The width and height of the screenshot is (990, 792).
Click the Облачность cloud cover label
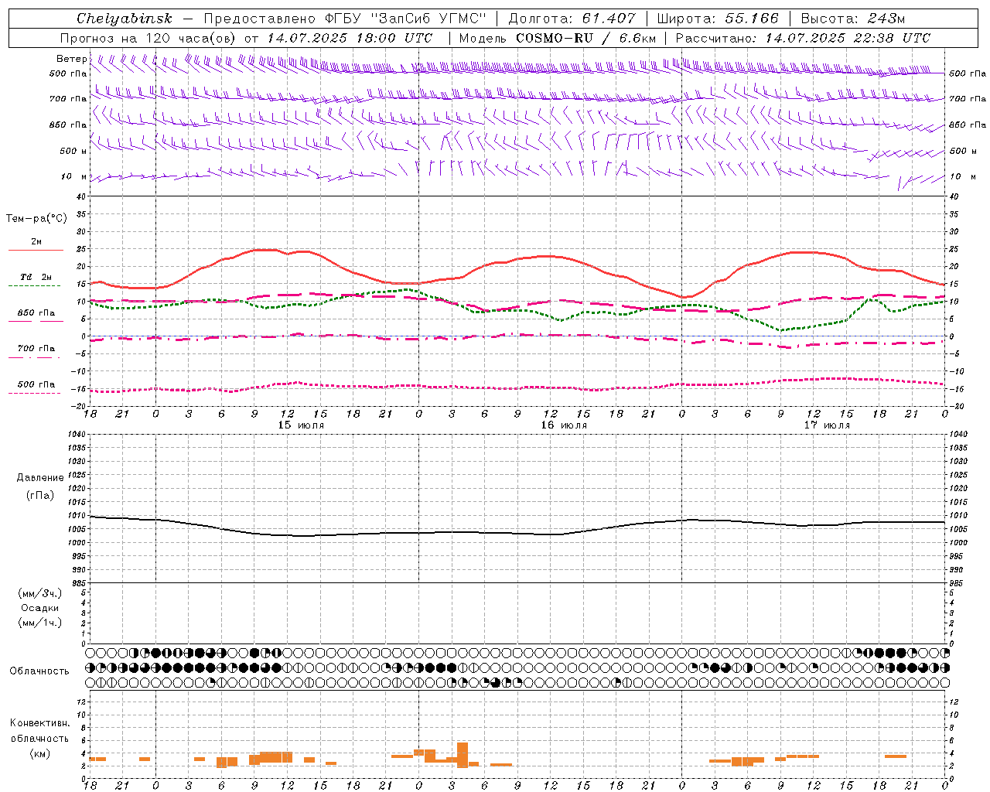coord(39,671)
